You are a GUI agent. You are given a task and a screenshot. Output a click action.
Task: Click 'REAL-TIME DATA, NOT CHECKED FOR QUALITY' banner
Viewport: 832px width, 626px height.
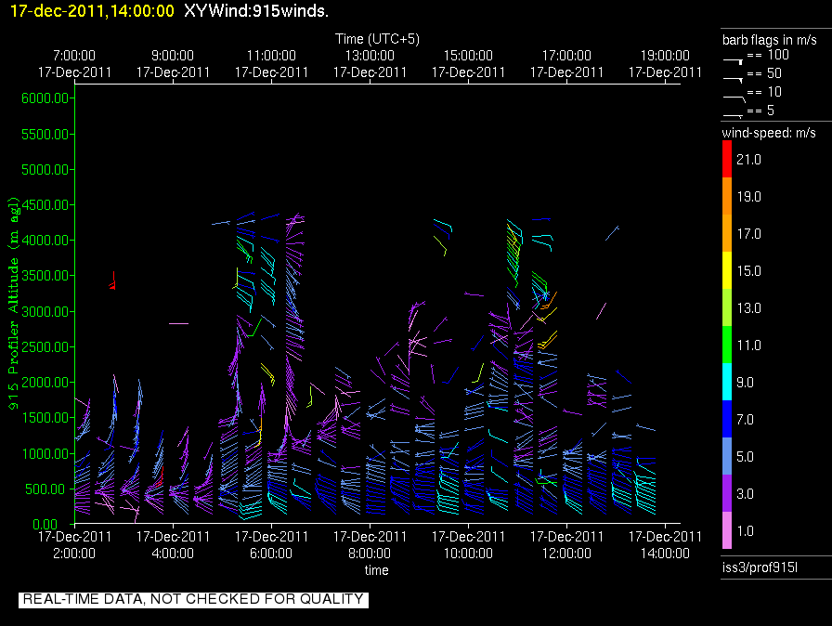pyautogui.click(x=193, y=599)
